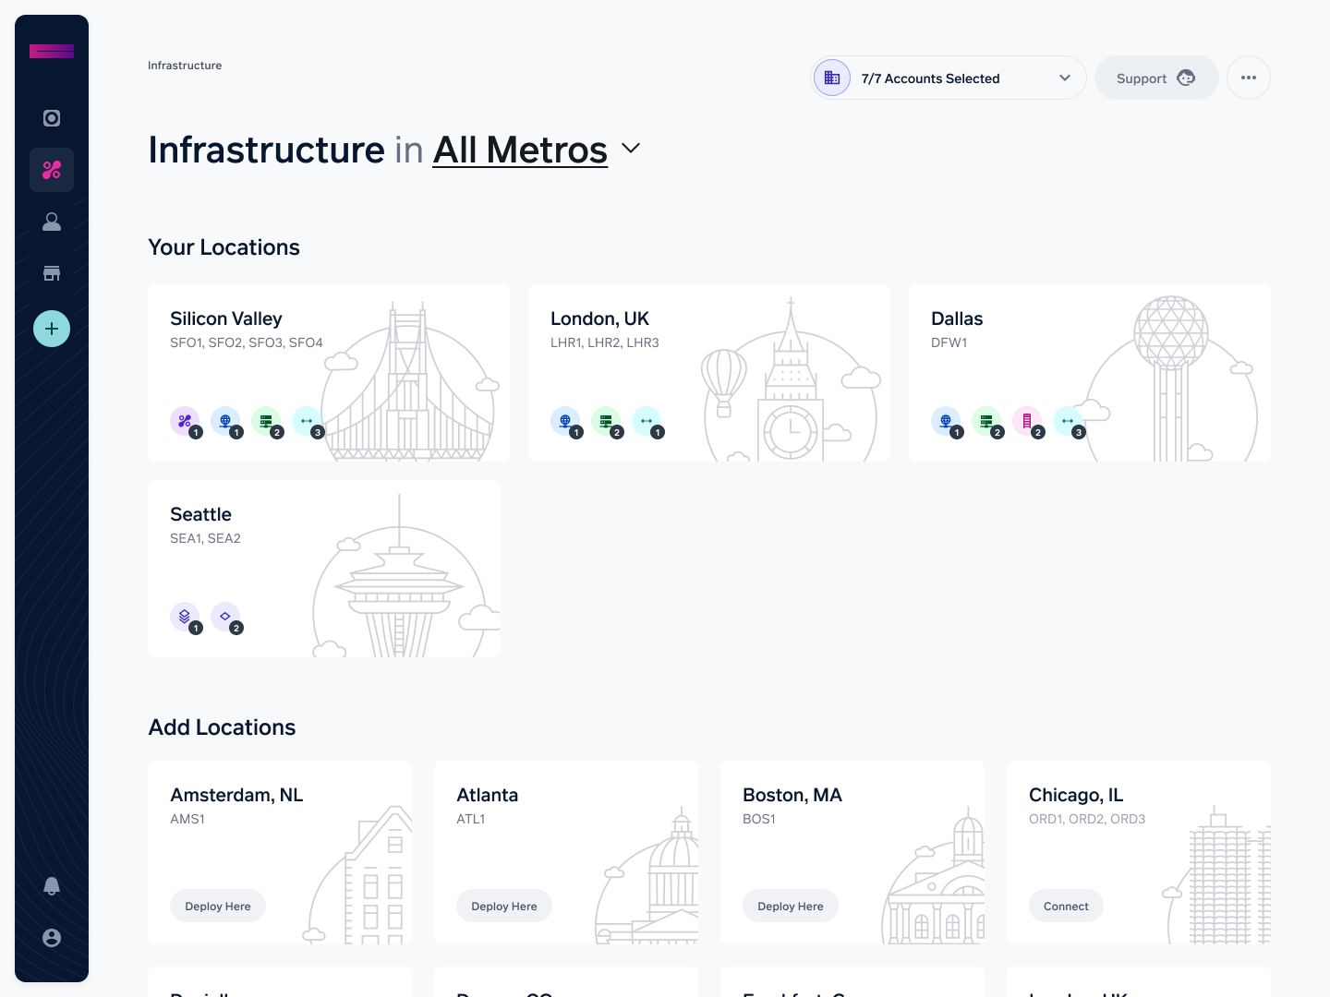Open the All Metros dropdown chevron
1330x997 pixels.
tap(631, 149)
